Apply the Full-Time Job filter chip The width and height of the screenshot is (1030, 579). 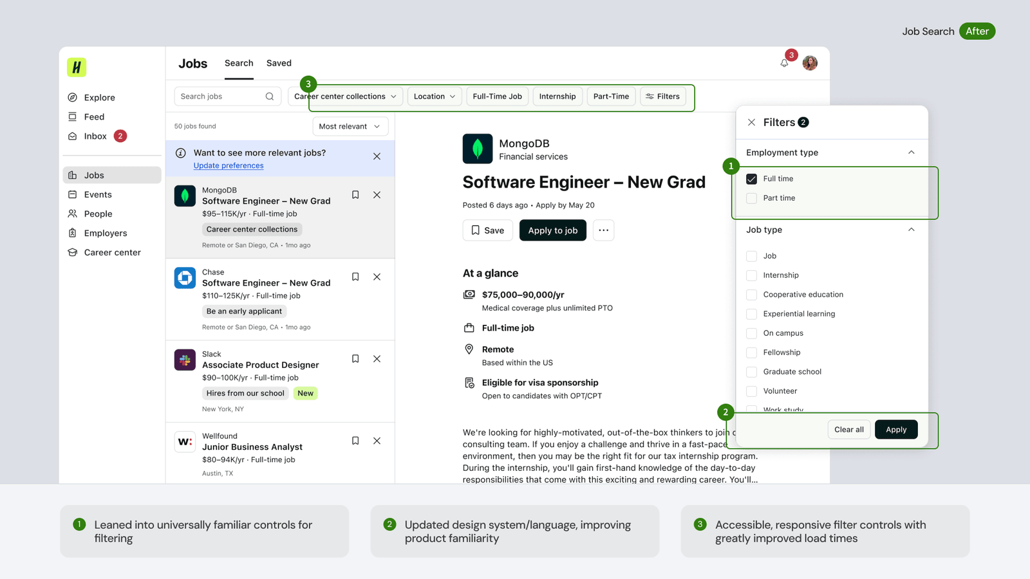pos(497,96)
